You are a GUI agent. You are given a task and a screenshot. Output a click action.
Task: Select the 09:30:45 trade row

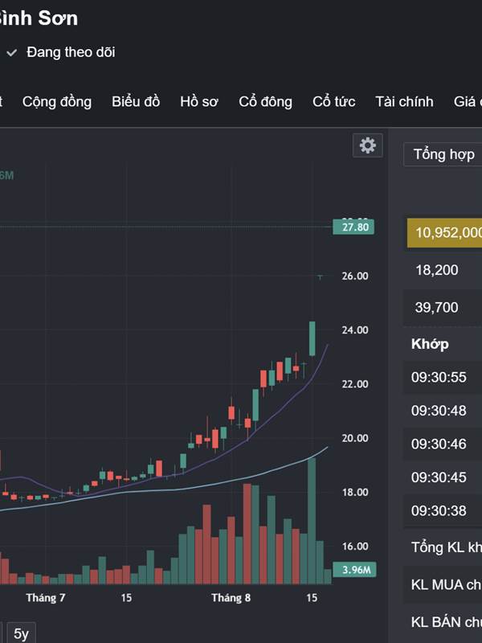pos(443,477)
